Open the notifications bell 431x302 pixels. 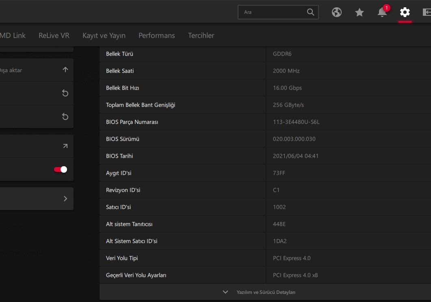coord(382,12)
